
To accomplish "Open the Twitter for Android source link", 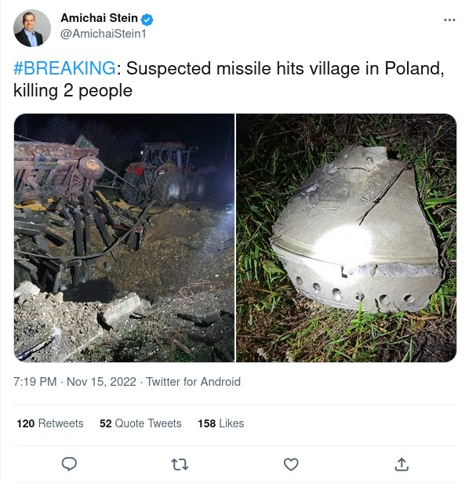I will click(x=193, y=382).
